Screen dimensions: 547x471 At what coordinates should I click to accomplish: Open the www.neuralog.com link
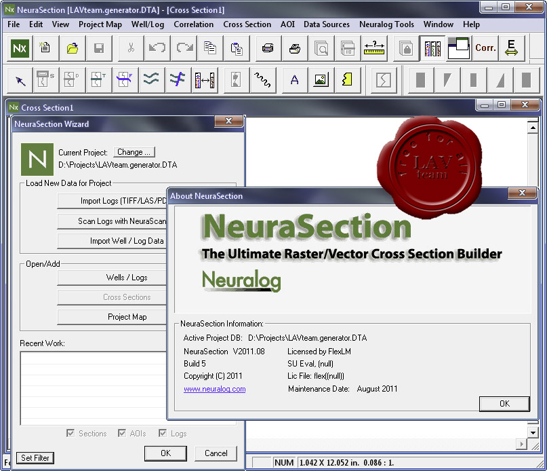[x=215, y=389]
